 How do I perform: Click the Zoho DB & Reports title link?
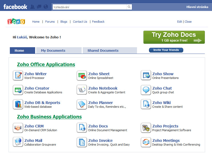42,103
